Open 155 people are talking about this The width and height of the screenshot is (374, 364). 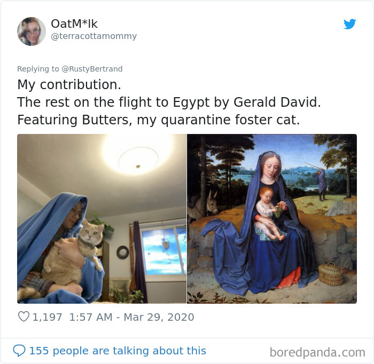118,351
